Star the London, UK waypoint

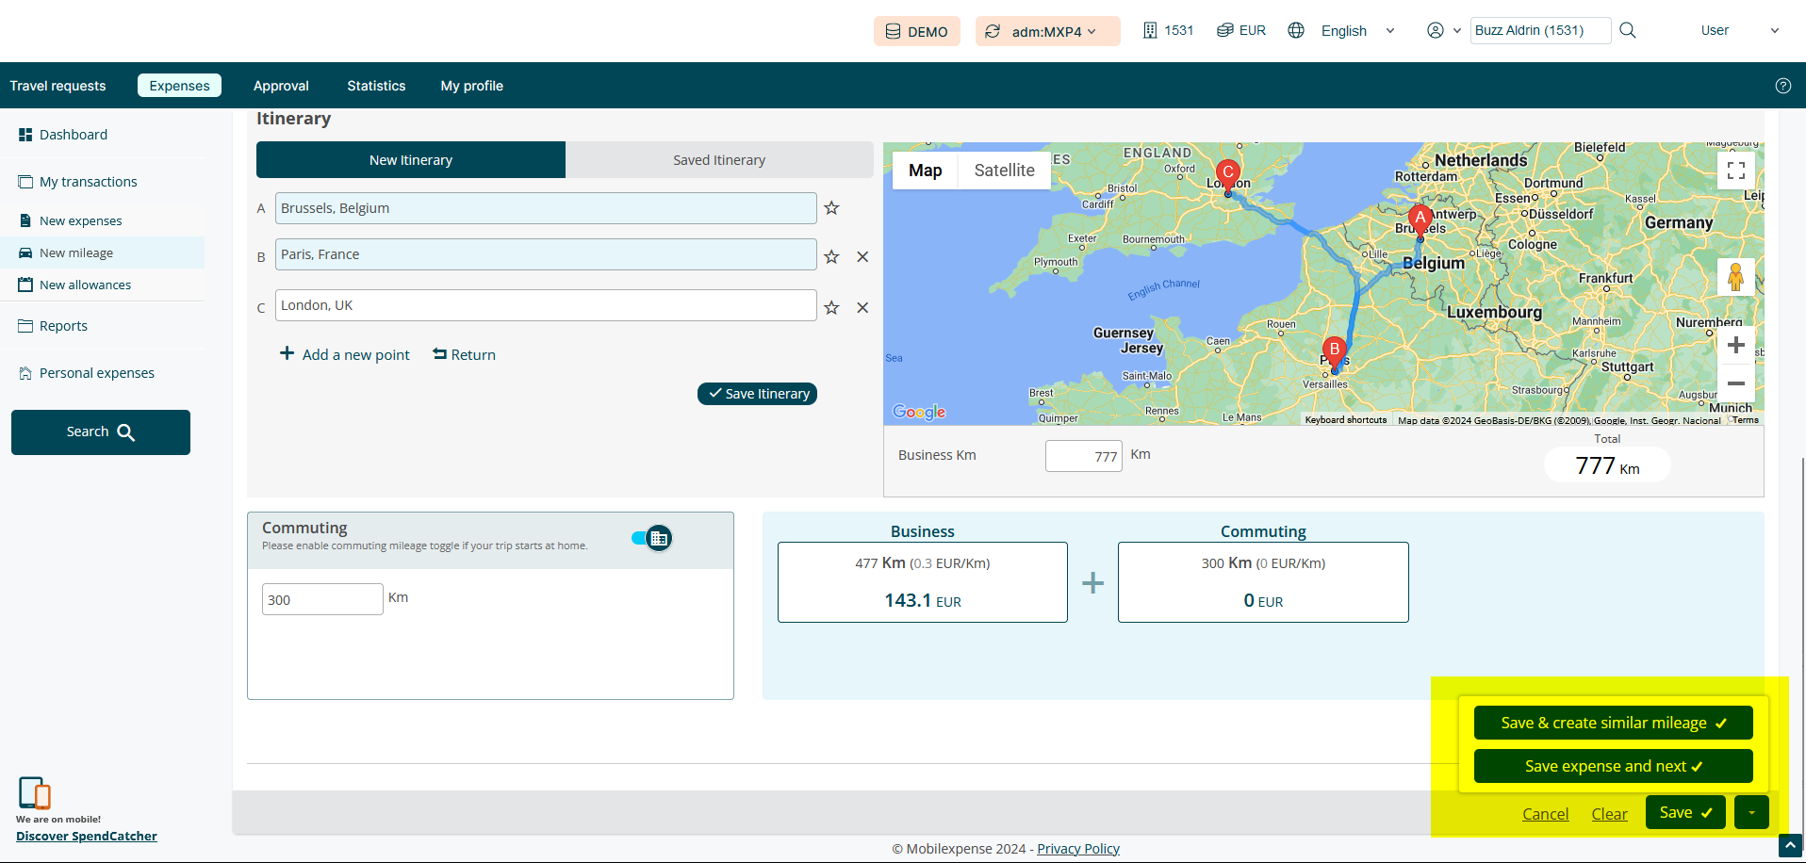click(831, 308)
